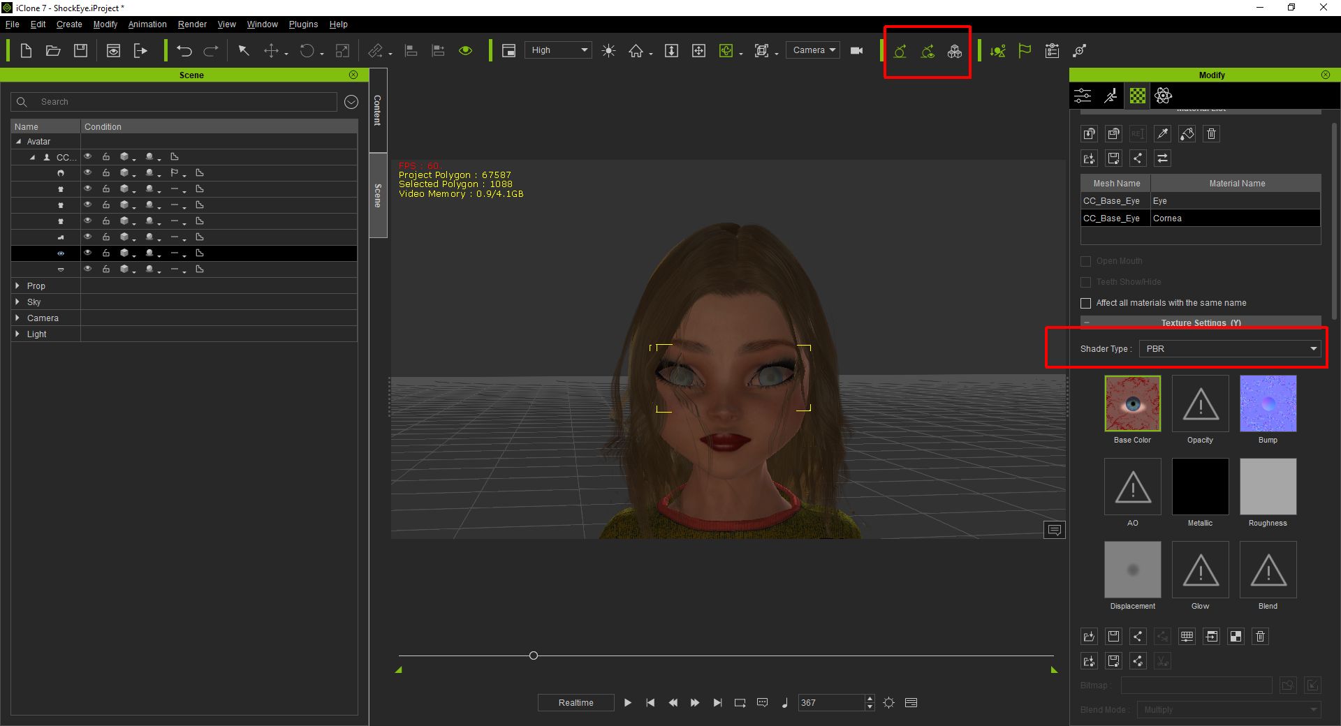Open timeline with the list icon

(911, 702)
